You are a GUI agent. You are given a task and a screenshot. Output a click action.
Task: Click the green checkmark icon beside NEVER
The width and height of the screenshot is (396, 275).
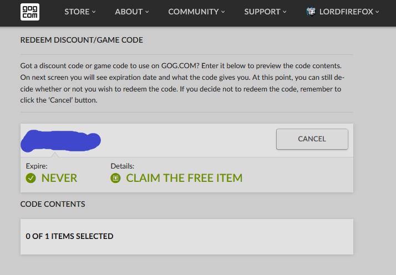(x=31, y=178)
